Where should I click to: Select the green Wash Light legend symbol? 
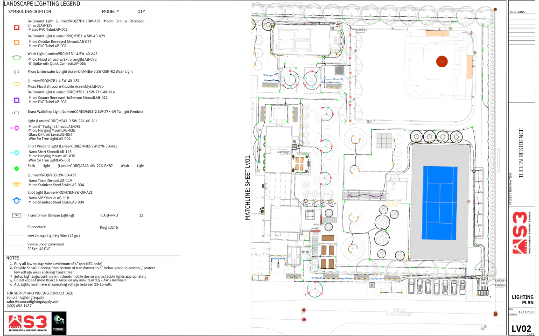pyautogui.click(x=16, y=58)
